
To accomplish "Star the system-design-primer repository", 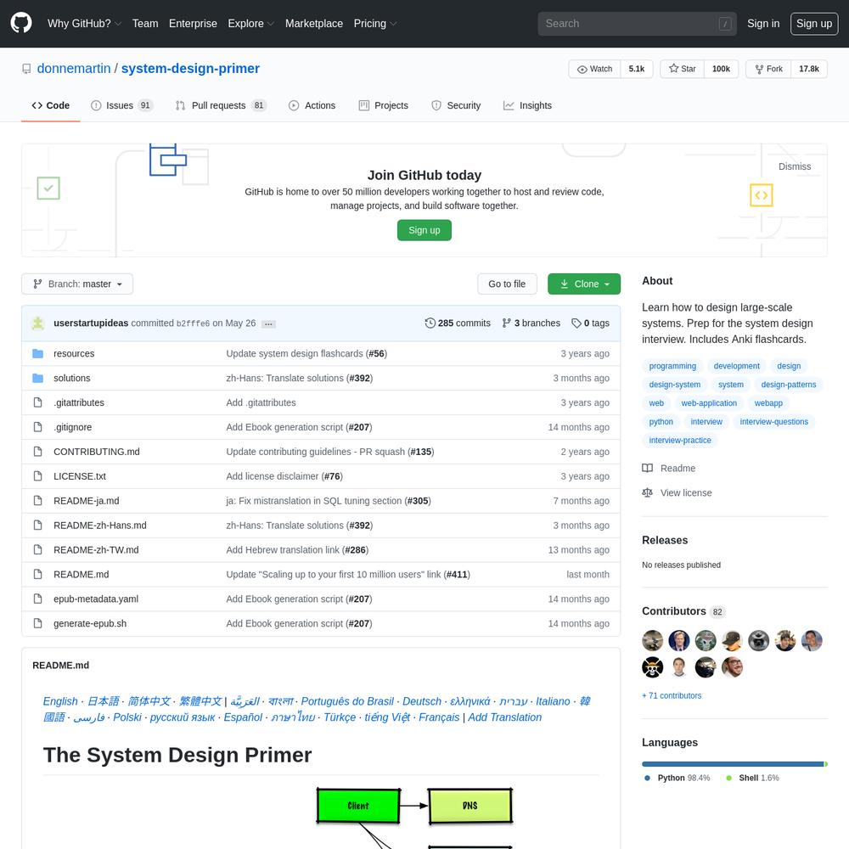I will (x=683, y=69).
